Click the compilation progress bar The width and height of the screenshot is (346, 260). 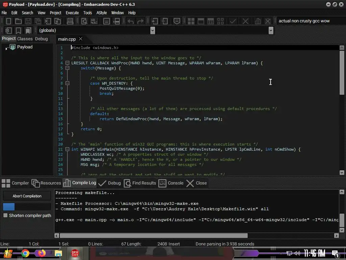tap(27, 207)
